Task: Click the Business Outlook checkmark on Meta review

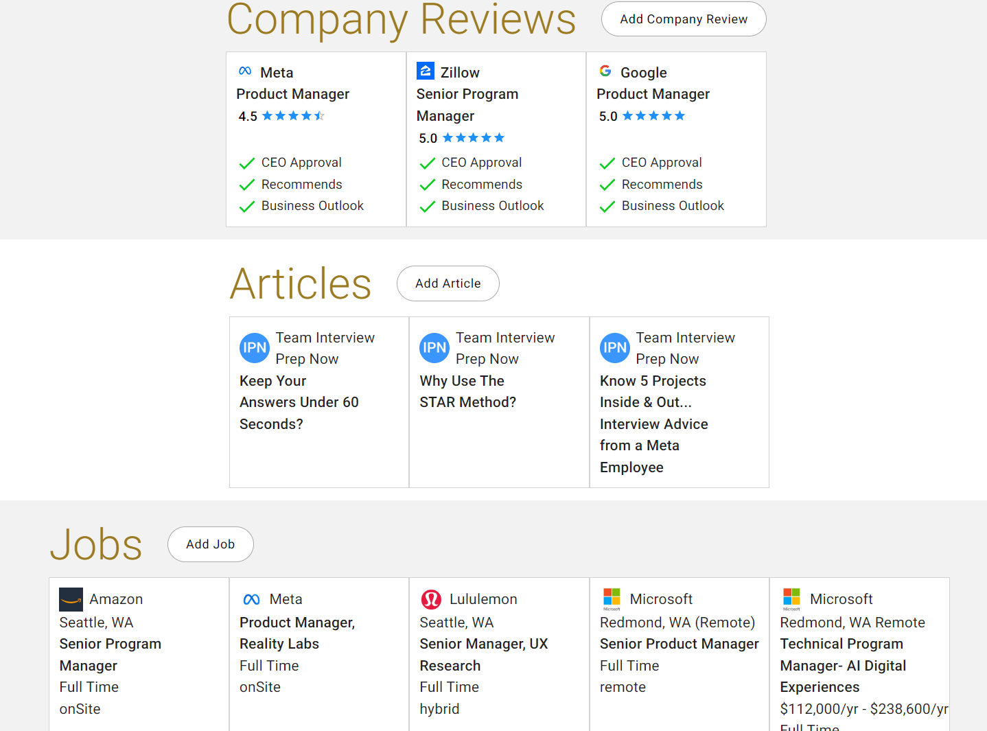Action: tap(247, 207)
